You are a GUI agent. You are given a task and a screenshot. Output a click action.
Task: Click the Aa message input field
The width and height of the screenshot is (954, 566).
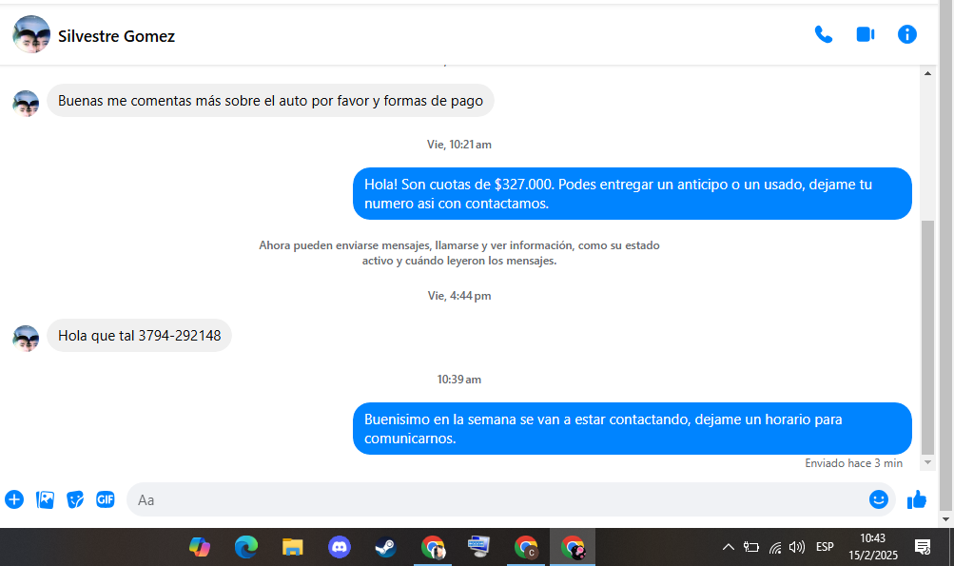point(495,499)
